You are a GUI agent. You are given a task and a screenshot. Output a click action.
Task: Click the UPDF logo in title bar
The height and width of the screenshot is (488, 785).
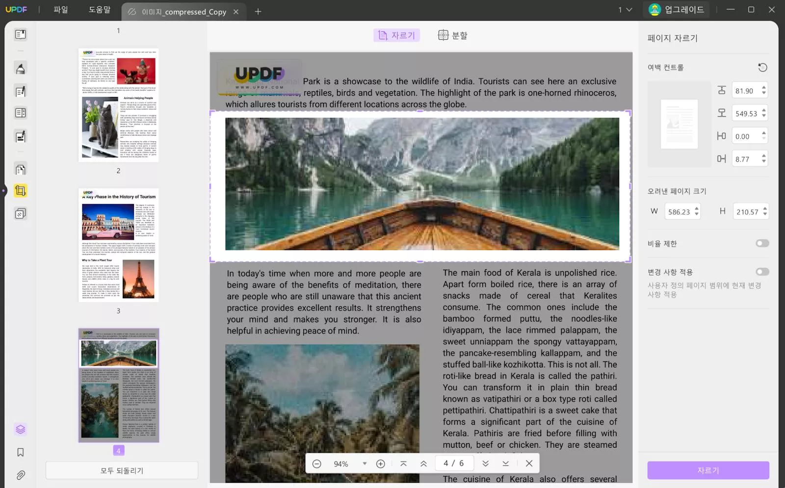coord(16,9)
